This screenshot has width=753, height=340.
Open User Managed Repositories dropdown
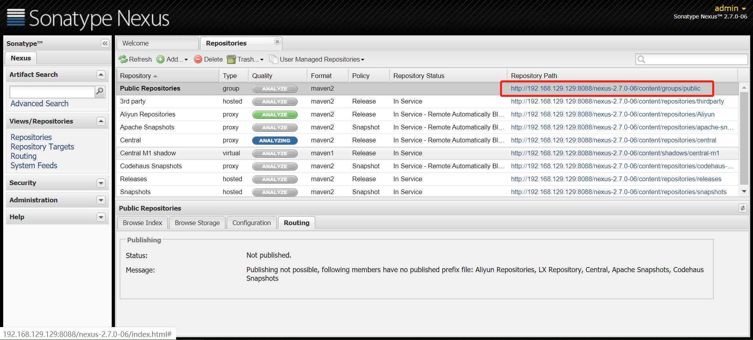pyautogui.click(x=317, y=59)
